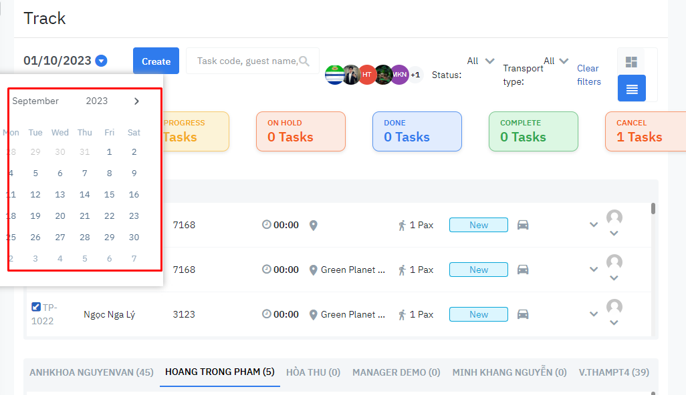Viewport: 686px width, 395px height.
Task: Filter by COMPLETE 0 Tasks card
Action: click(534, 131)
